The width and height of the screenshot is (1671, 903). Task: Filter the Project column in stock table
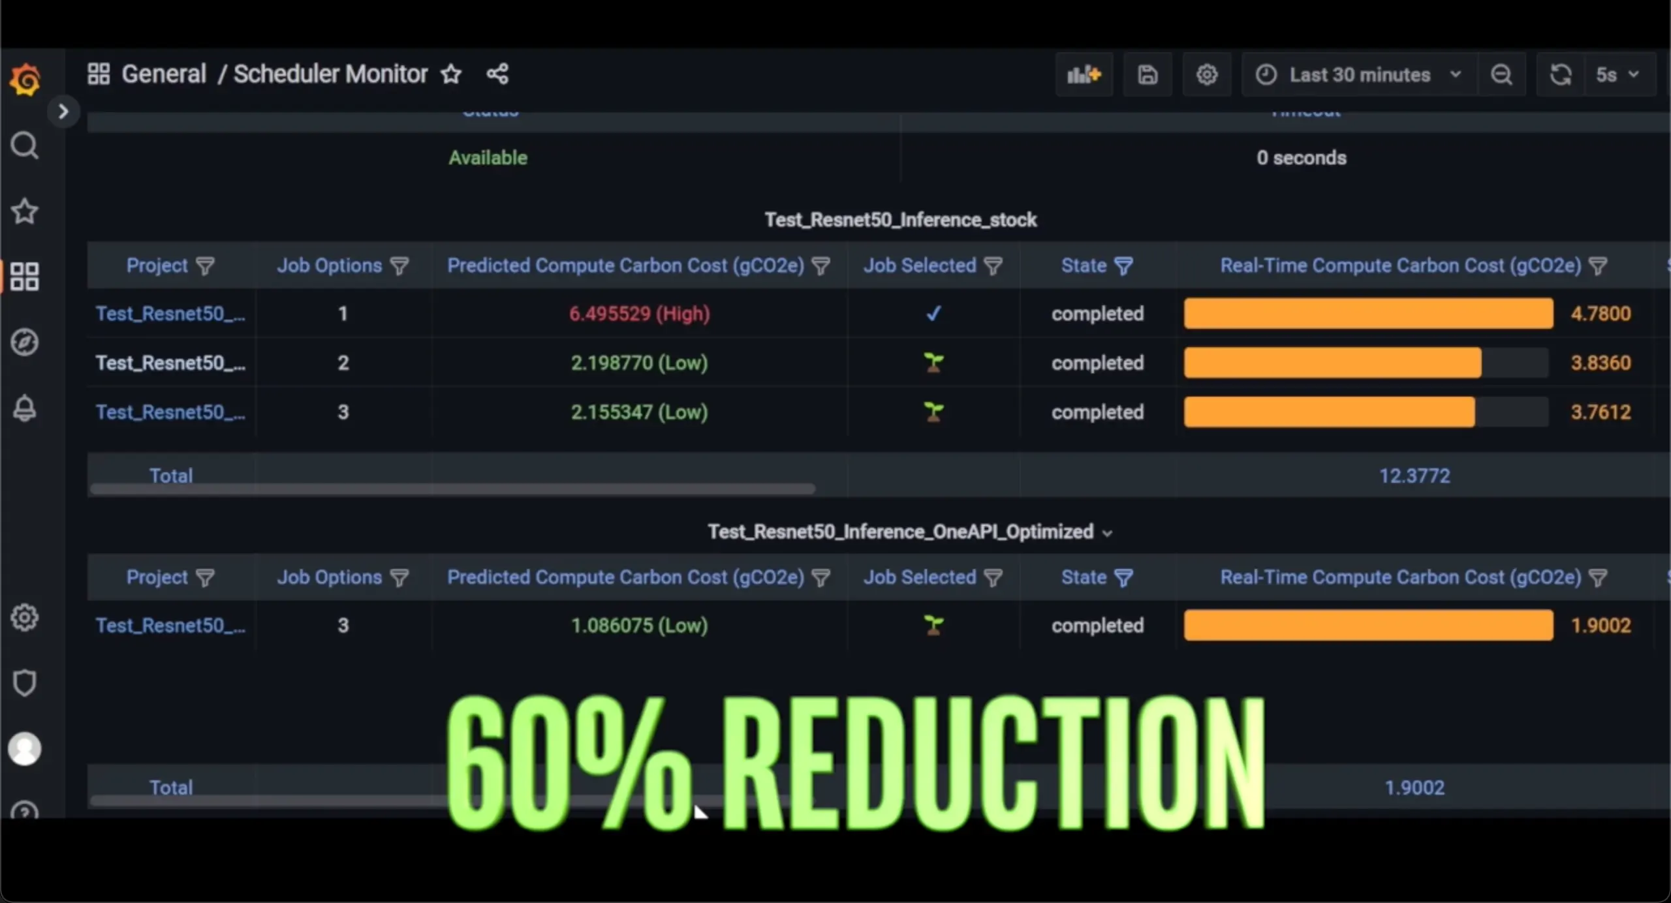205,266
